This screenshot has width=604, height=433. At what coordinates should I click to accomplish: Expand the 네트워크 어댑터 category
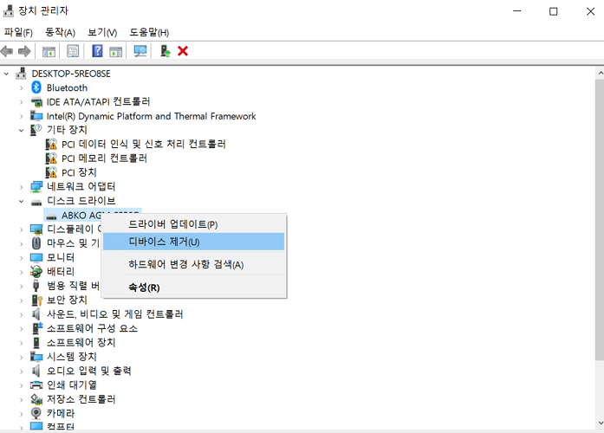click(x=22, y=187)
